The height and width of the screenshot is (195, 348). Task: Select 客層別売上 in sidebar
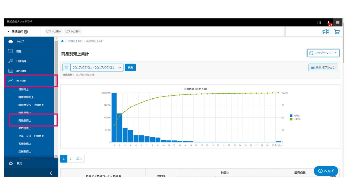pos(25,144)
